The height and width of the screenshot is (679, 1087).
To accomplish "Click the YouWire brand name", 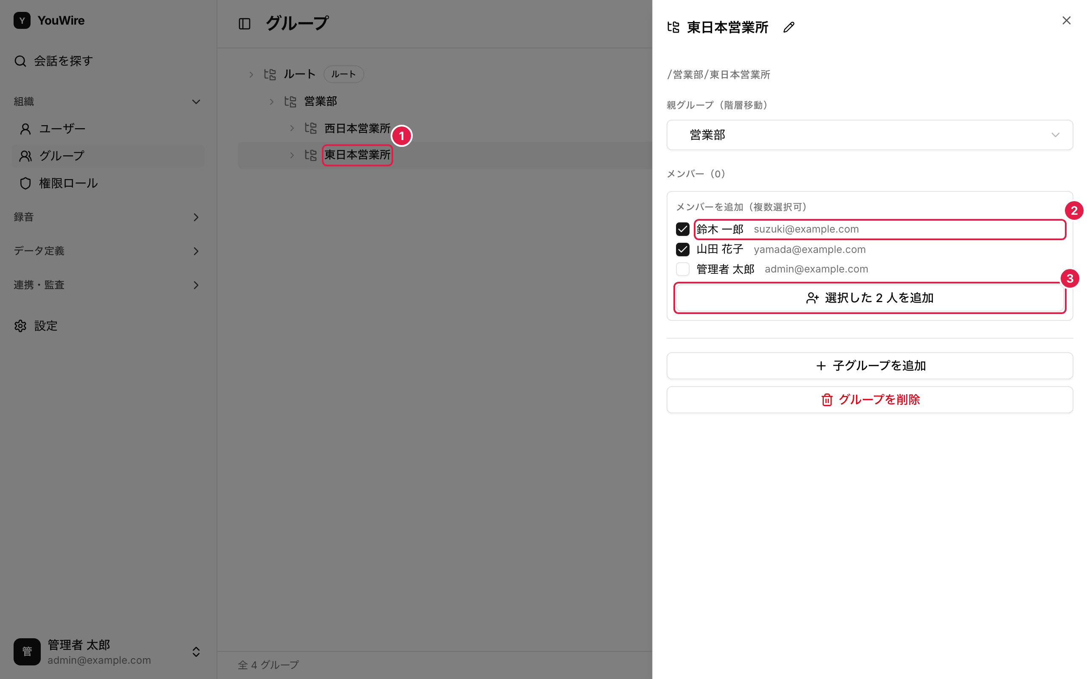I will coord(61,21).
